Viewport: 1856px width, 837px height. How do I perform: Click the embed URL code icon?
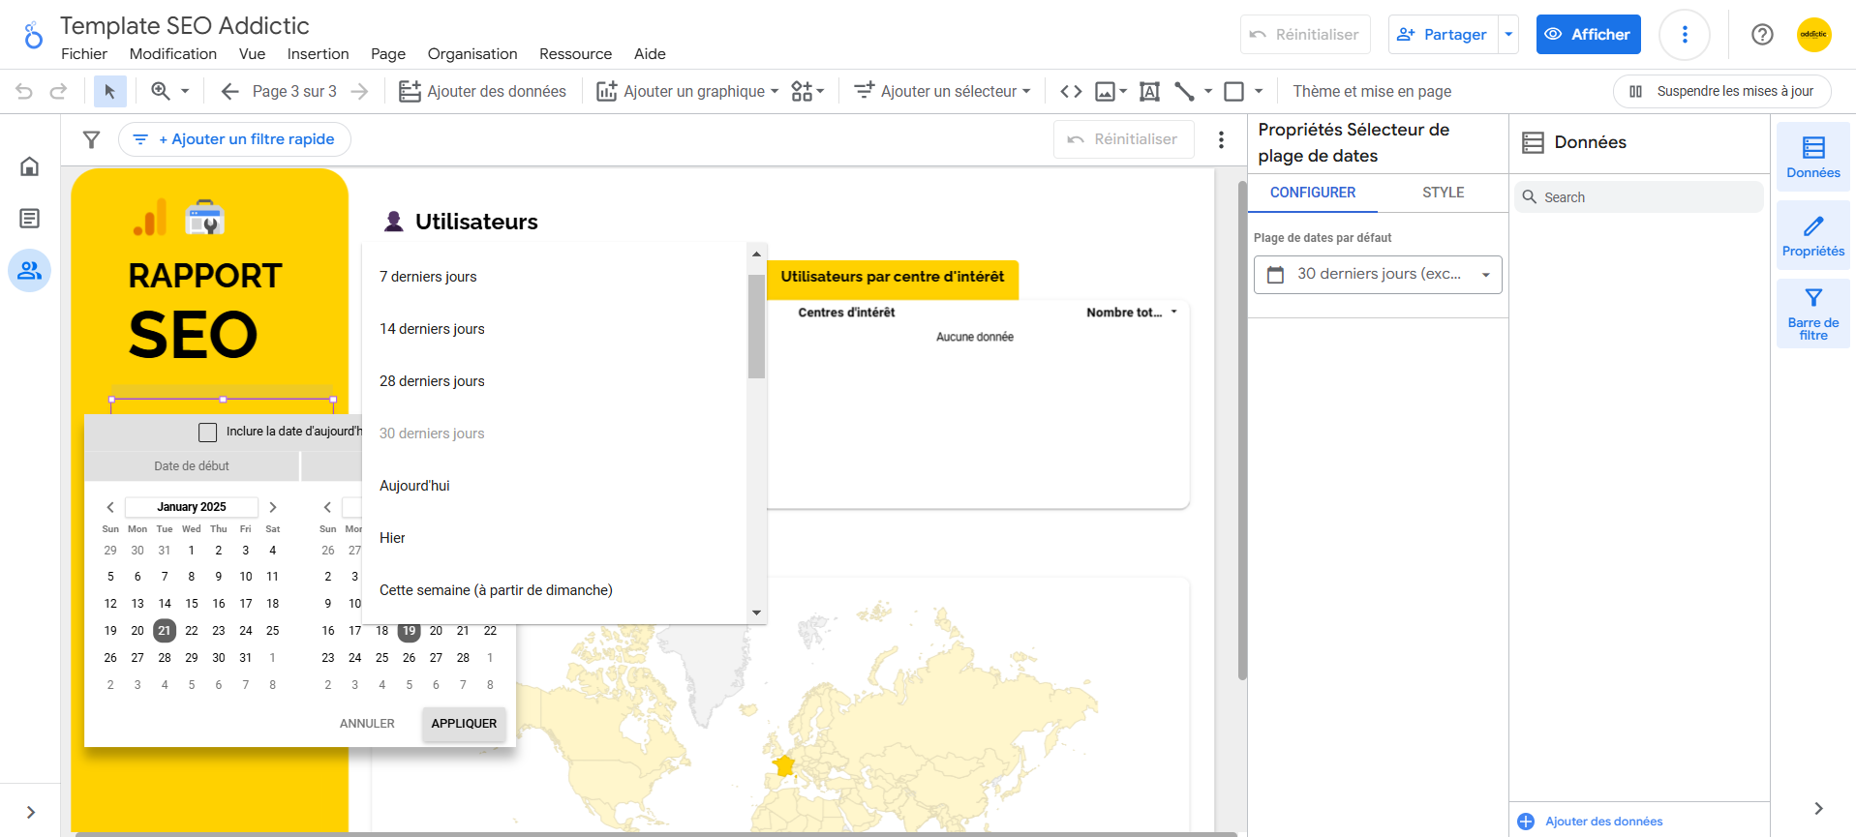[1071, 91]
